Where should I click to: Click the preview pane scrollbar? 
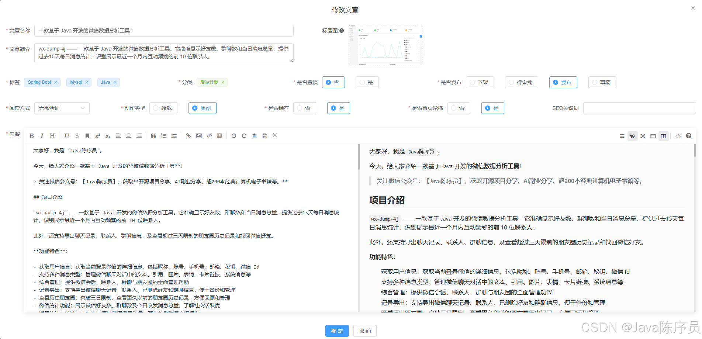click(695, 151)
